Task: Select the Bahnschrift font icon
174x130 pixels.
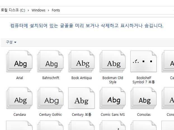Action: [x=50, y=61]
